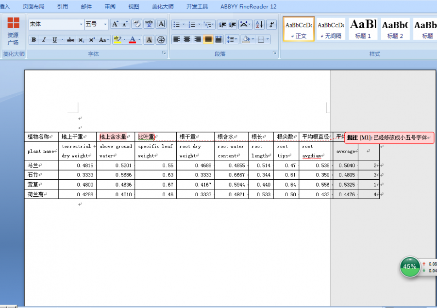Toggle bold formatting
Screen dimensions: 437x308
pos(34,40)
